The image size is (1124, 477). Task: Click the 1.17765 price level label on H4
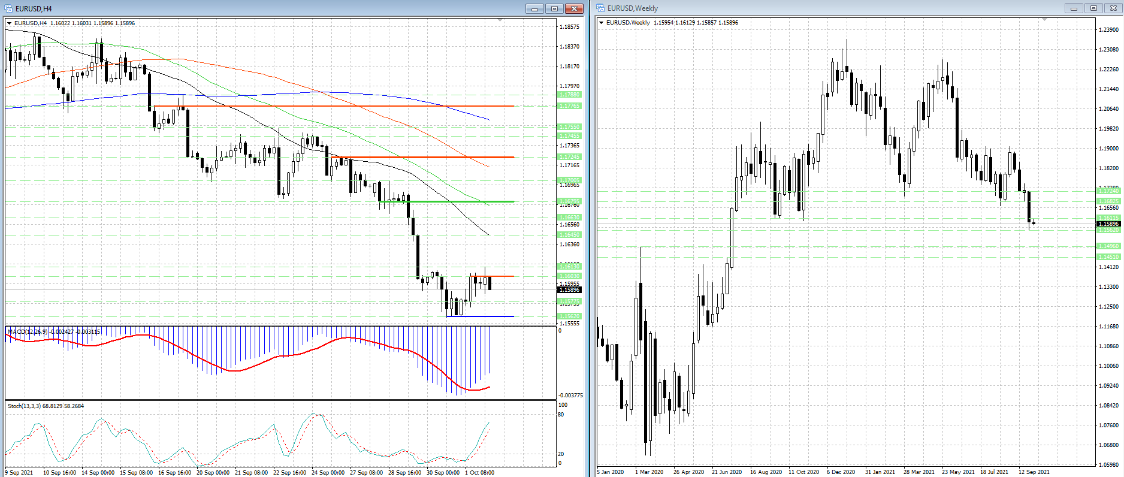[569, 106]
